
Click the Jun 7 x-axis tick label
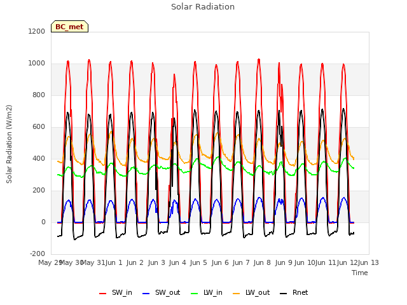coord(241,262)
